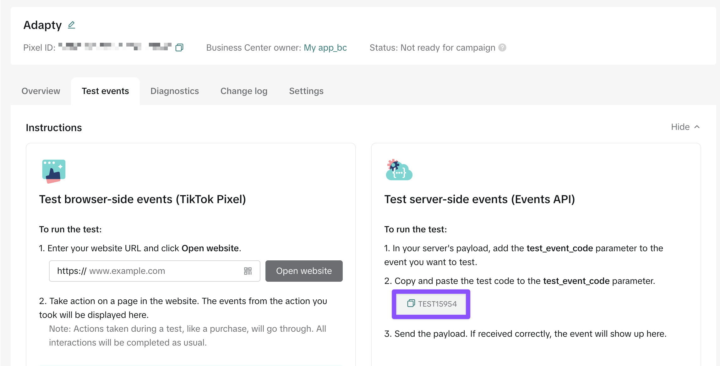This screenshot has height=366, width=720.
Task: Click the Hide text link
Action: click(x=680, y=127)
